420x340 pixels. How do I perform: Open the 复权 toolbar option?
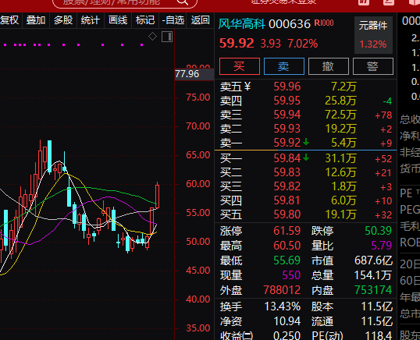(9, 20)
